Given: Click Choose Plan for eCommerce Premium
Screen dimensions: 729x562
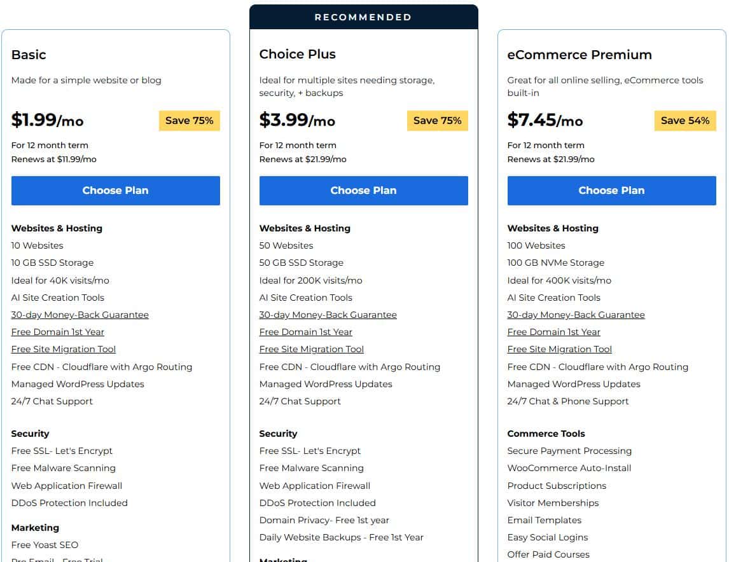Looking at the screenshot, I should 611,191.
